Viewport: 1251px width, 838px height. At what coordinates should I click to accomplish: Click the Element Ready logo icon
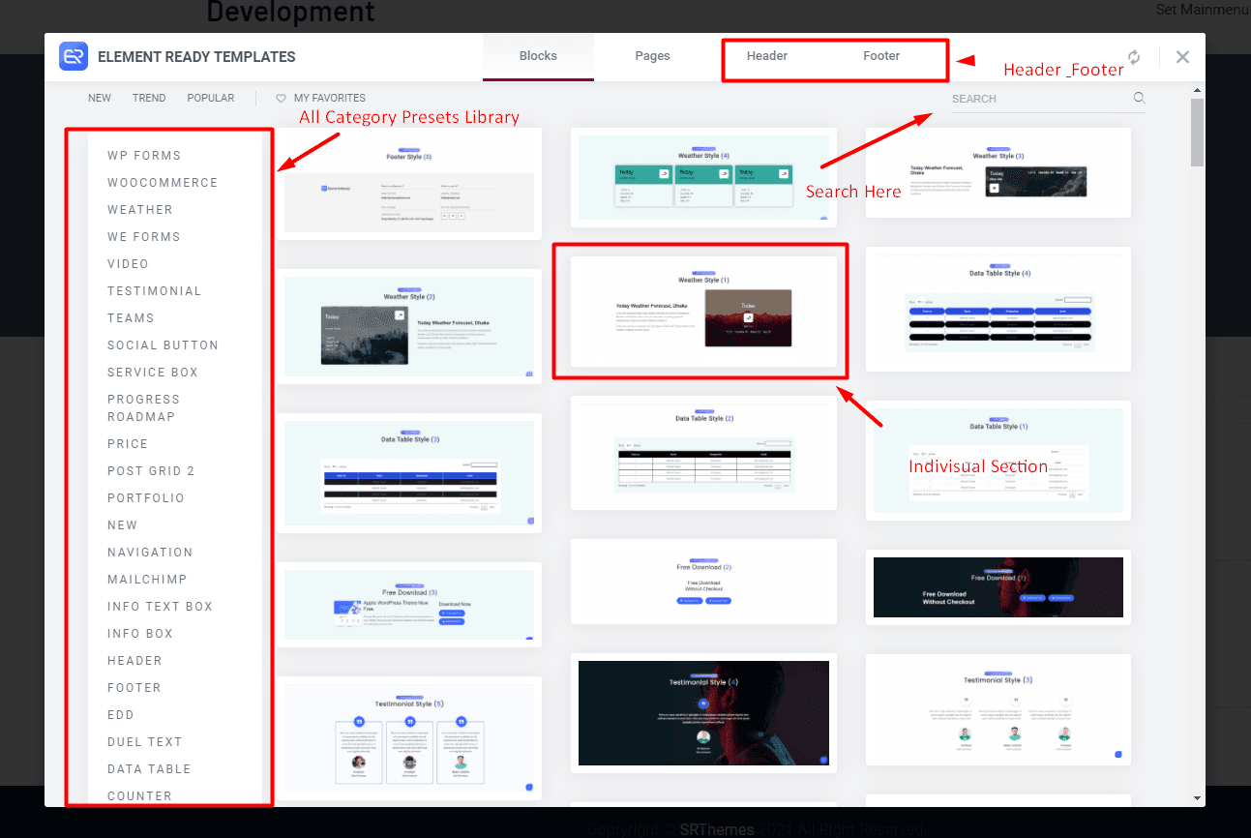(x=73, y=57)
